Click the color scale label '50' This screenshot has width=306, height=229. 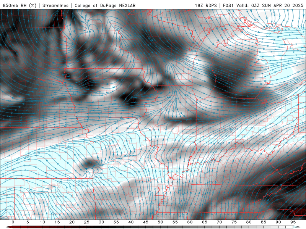[160, 222]
